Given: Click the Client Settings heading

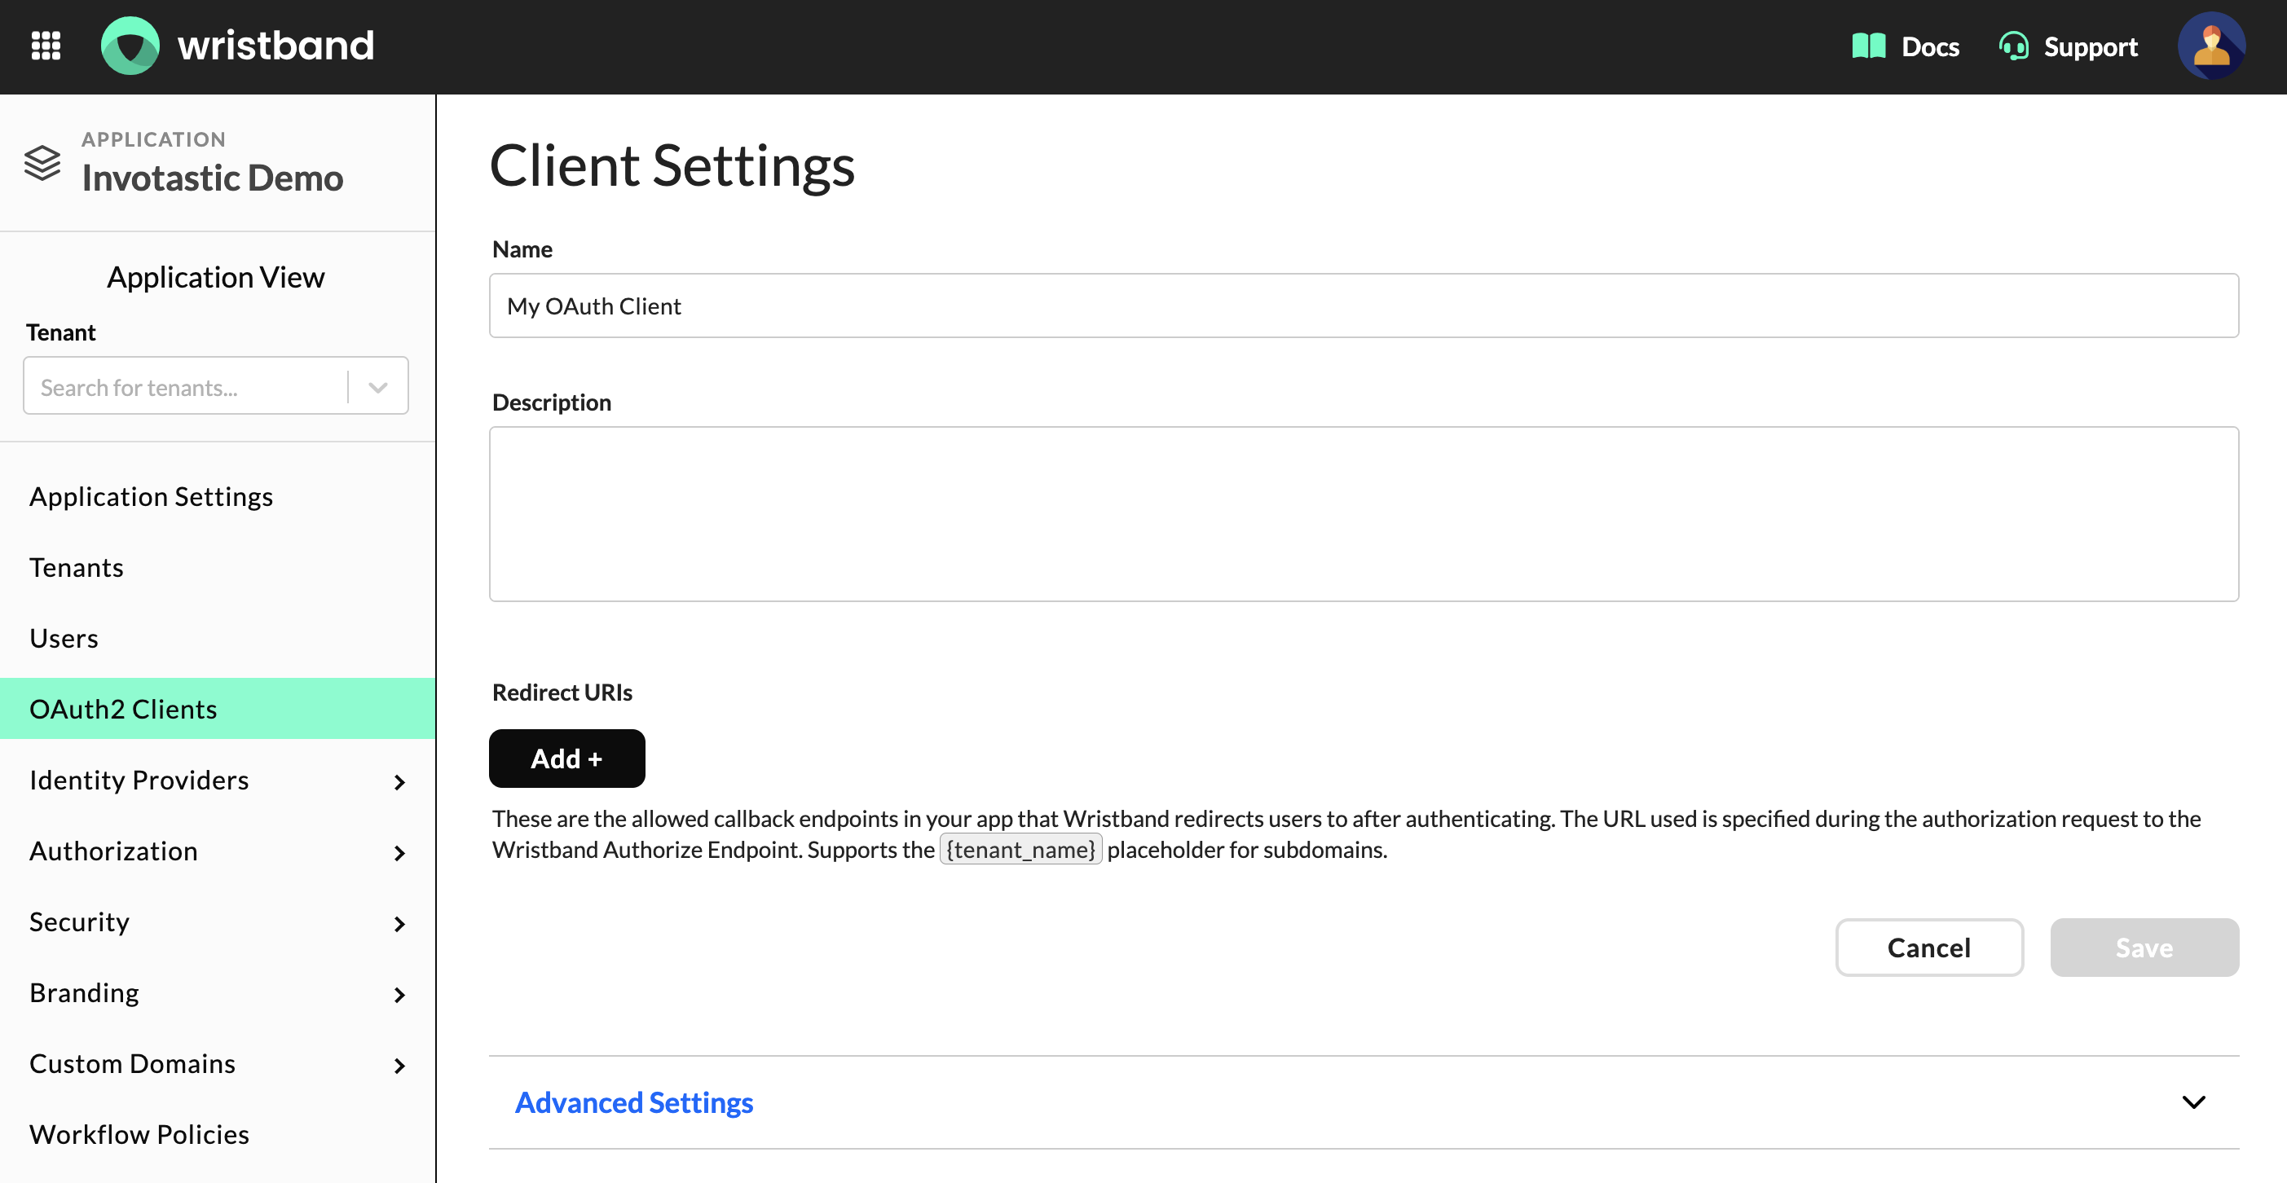Looking at the screenshot, I should point(672,165).
